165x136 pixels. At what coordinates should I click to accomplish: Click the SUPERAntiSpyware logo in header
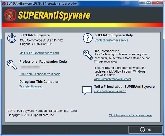48,15
